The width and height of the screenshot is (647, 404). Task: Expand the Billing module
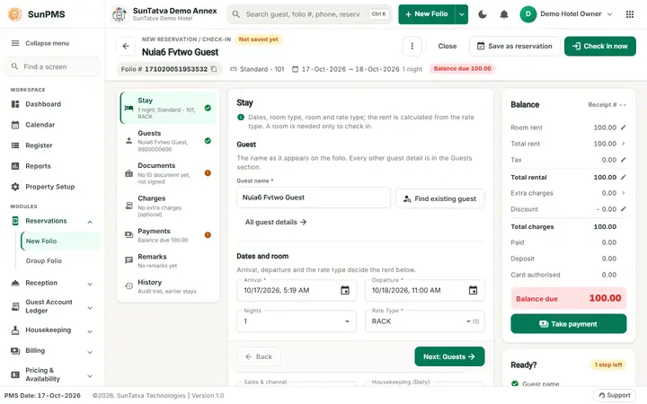90,352
